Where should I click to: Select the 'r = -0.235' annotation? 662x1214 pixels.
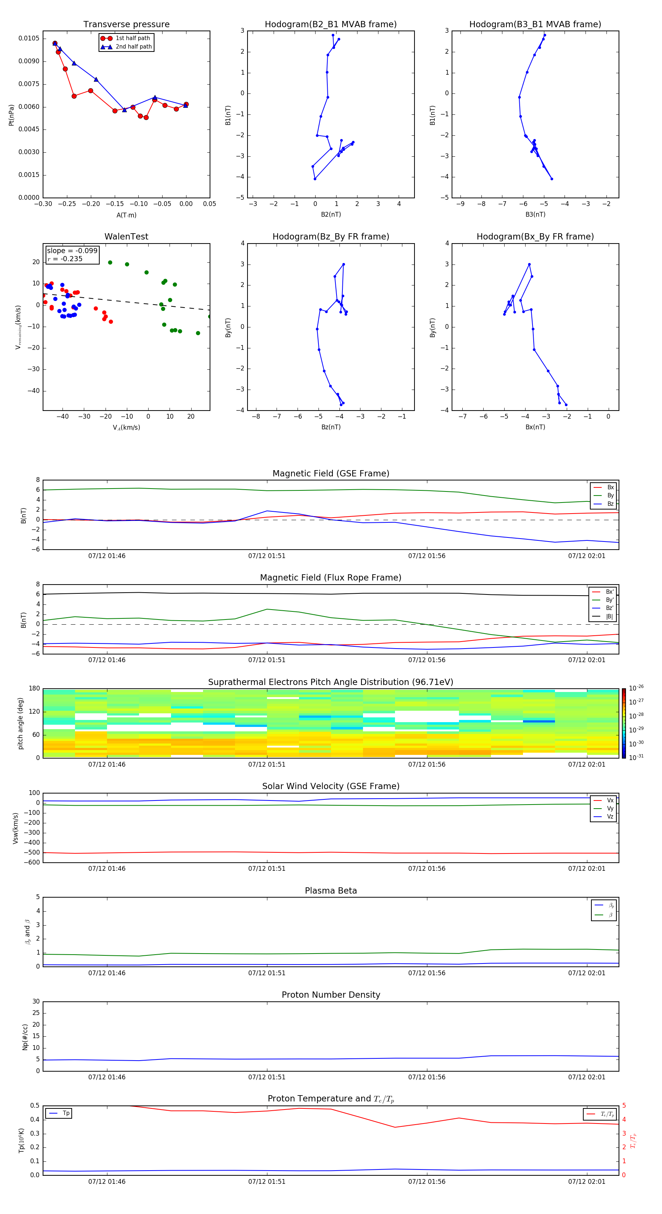[x=65, y=259]
